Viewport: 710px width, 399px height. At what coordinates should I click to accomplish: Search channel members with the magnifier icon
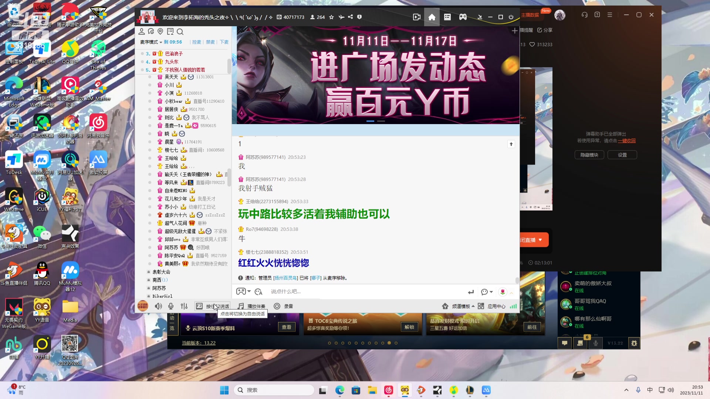click(x=180, y=31)
